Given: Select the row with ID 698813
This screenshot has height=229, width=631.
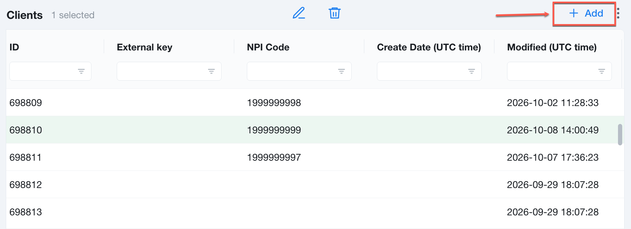Looking at the screenshot, I should click(x=315, y=212).
